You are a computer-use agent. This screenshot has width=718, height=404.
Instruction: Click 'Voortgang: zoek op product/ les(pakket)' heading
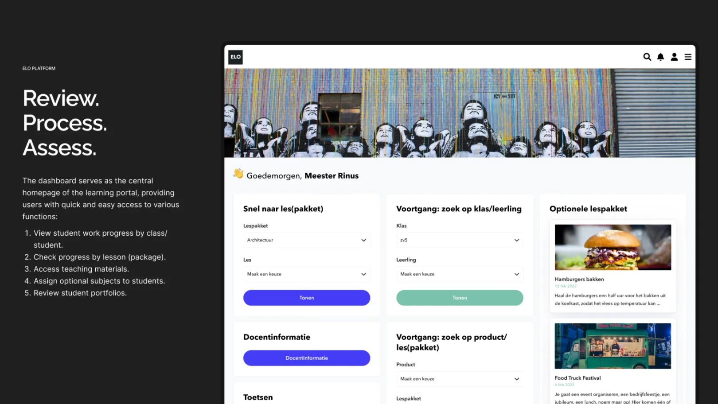(452, 342)
